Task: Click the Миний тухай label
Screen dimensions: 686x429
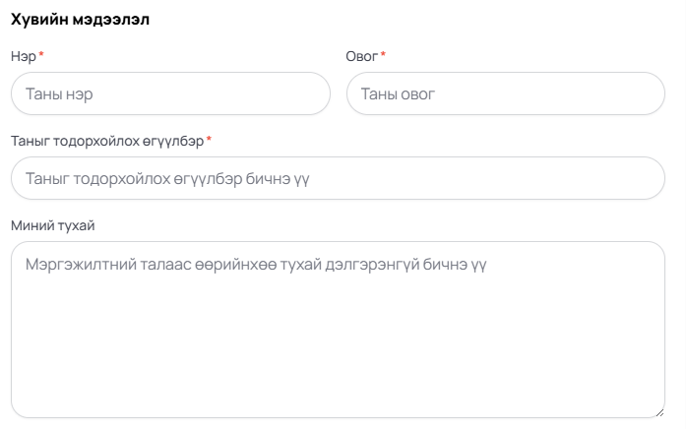Action: [53, 225]
